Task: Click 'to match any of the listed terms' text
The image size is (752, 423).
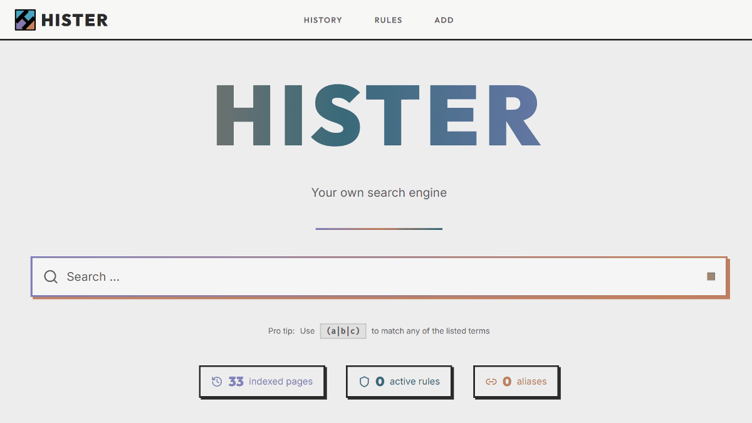Action: click(431, 331)
